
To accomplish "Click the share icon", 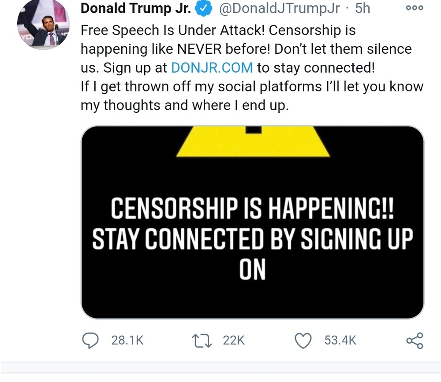I will pos(415,341).
